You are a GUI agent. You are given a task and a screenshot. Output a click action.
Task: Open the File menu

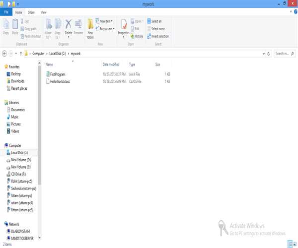click(x=6, y=11)
